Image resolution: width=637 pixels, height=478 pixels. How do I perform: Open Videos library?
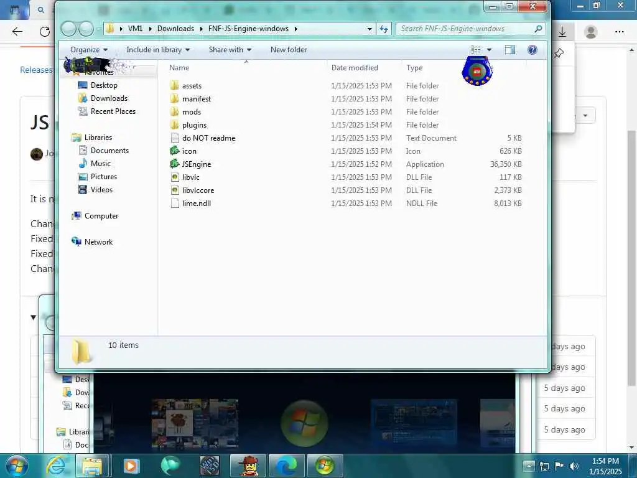click(x=101, y=189)
